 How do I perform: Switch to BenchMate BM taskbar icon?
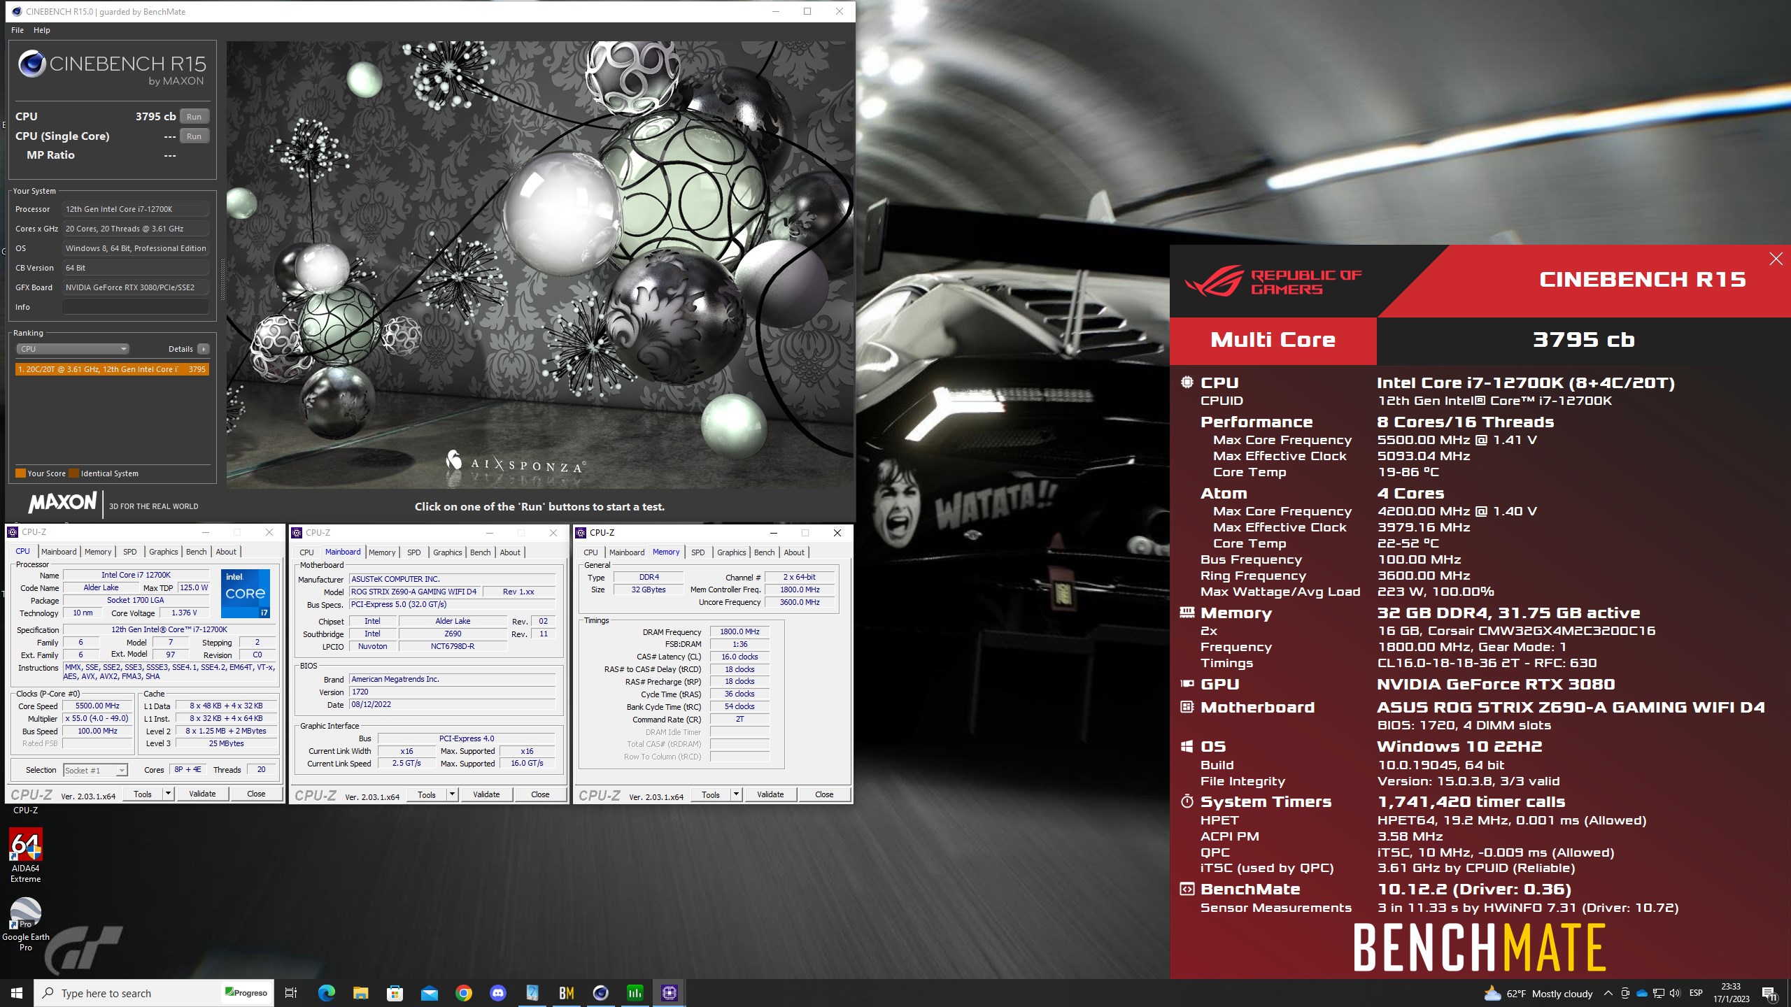coord(566,993)
